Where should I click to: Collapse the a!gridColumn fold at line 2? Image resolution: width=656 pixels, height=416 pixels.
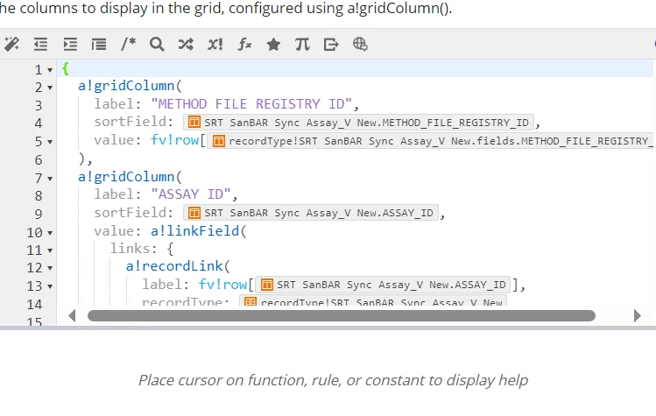click(x=50, y=88)
